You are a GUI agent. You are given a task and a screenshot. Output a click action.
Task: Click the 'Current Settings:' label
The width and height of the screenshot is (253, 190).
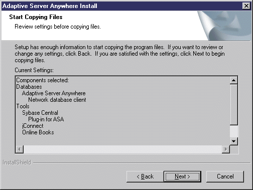click(34, 70)
